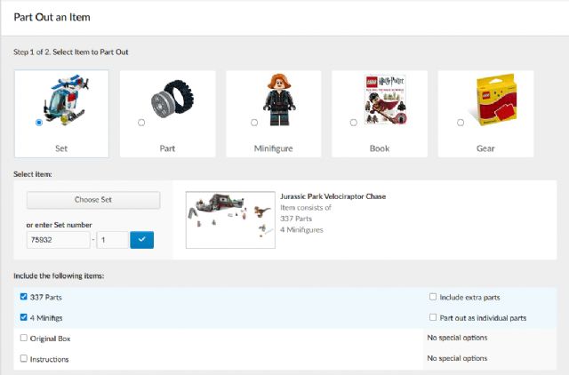569x375 pixels.
Task: Uncheck the 337 Parts checkbox
Action: (24, 297)
